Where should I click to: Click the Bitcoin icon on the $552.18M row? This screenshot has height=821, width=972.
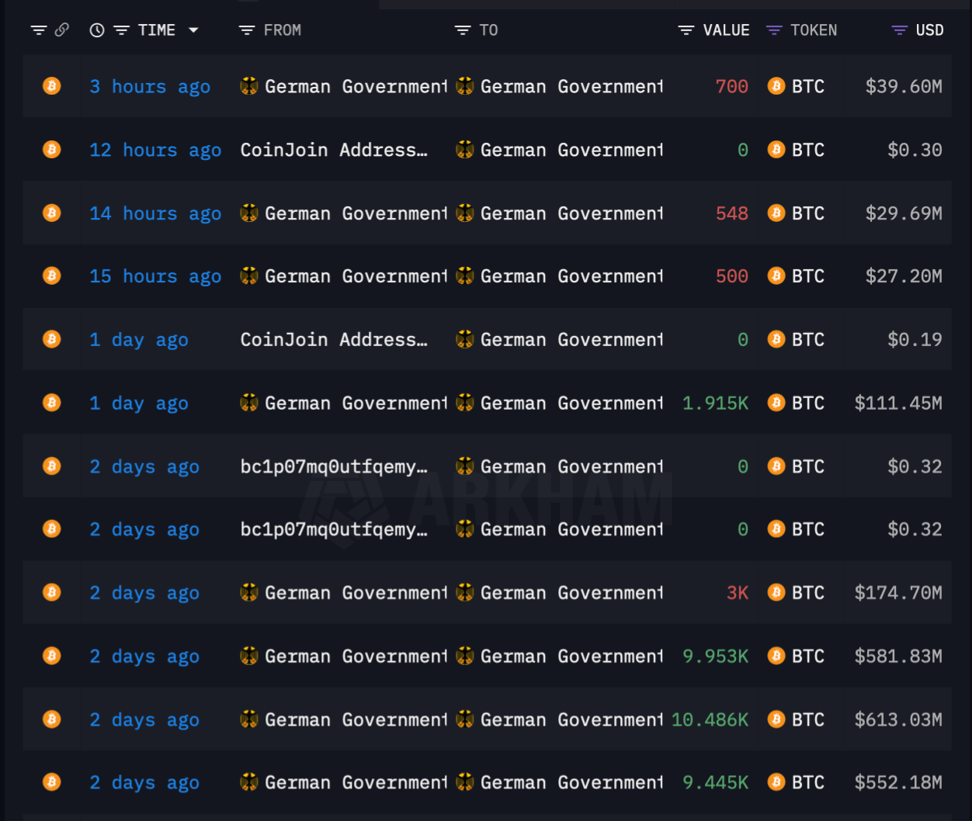coord(52,782)
